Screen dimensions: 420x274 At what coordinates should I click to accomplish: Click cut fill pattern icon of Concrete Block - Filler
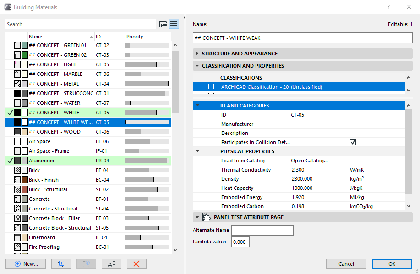(17, 218)
